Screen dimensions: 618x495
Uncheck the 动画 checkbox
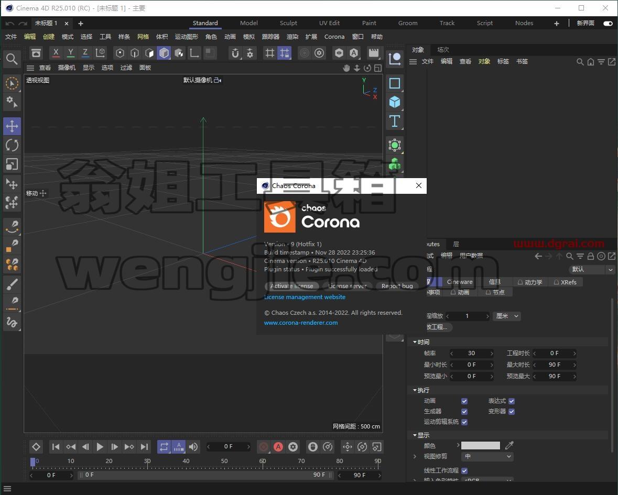[x=464, y=401]
